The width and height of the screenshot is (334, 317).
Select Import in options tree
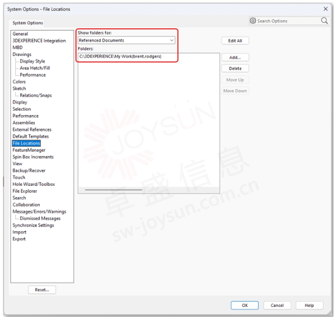[19, 232]
